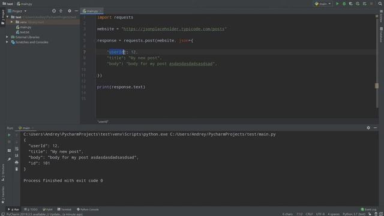Screen dimensions: 384x216
Task: Toggle the Structure side tool window button
Action: pos(2,173)
